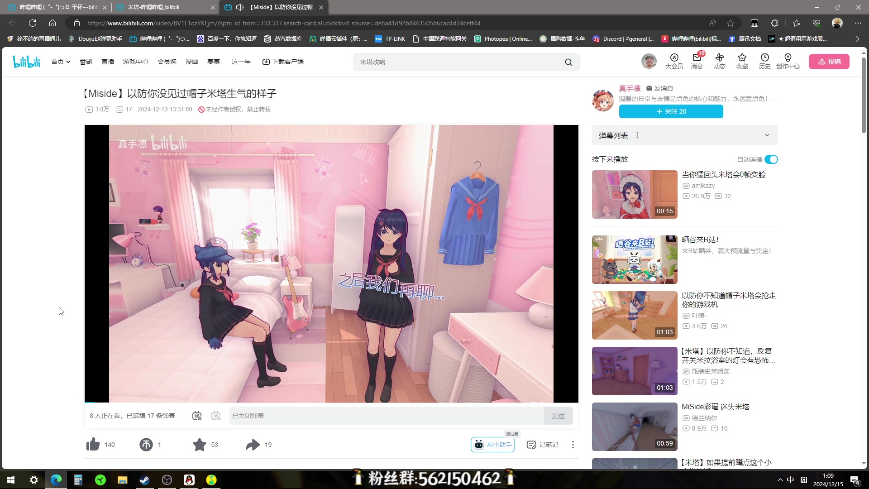Image resolution: width=869 pixels, height=489 pixels.
Task: Open the 赛事 nav item
Action: [x=214, y=62]
